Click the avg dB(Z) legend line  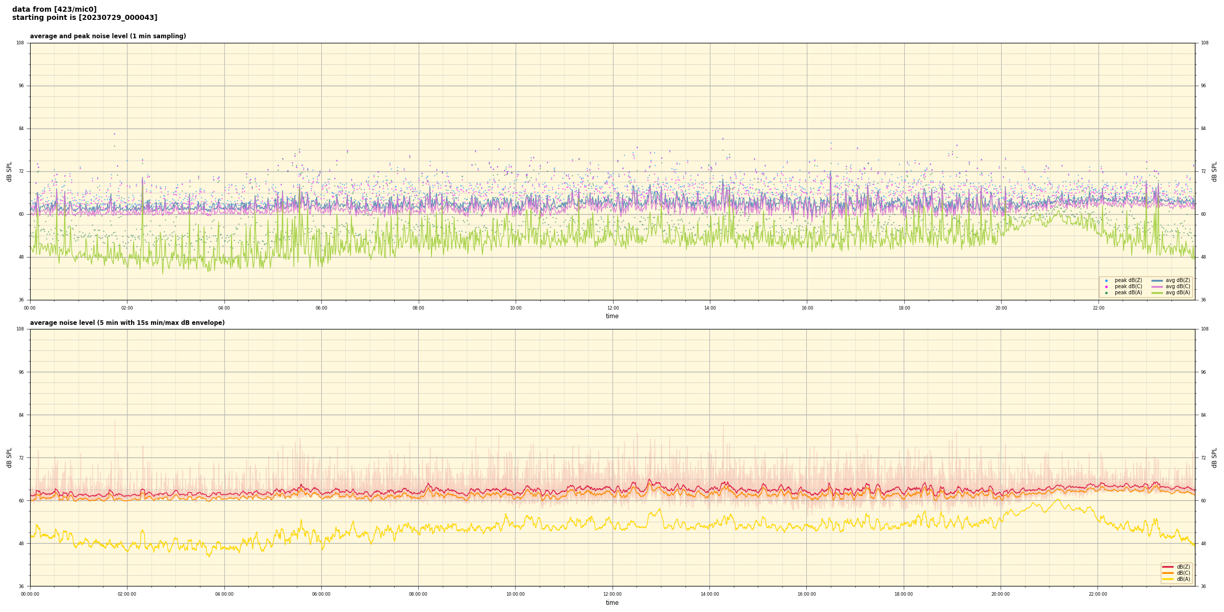(1157, 280)
